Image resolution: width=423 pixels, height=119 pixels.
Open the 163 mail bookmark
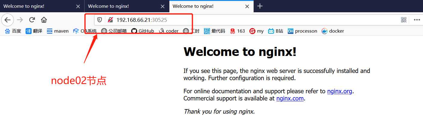pyautogui.click(x=237, y=31)
